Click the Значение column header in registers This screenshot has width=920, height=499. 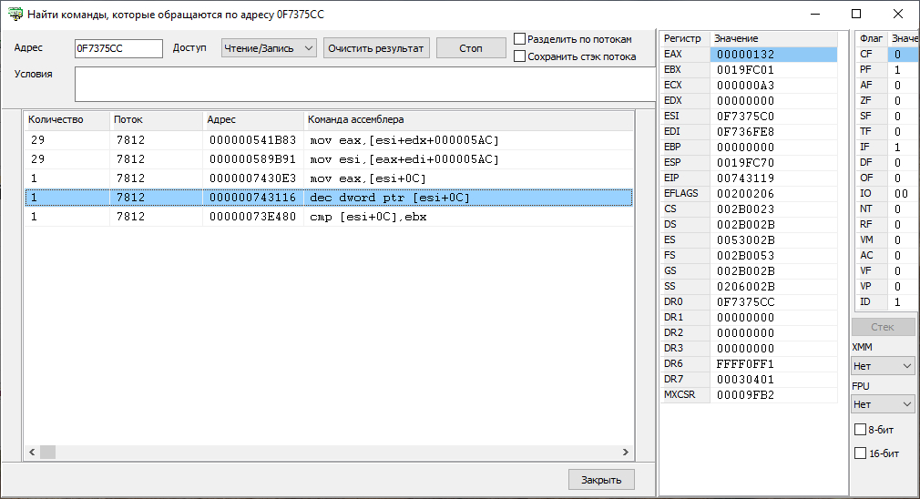click(773, 38)
